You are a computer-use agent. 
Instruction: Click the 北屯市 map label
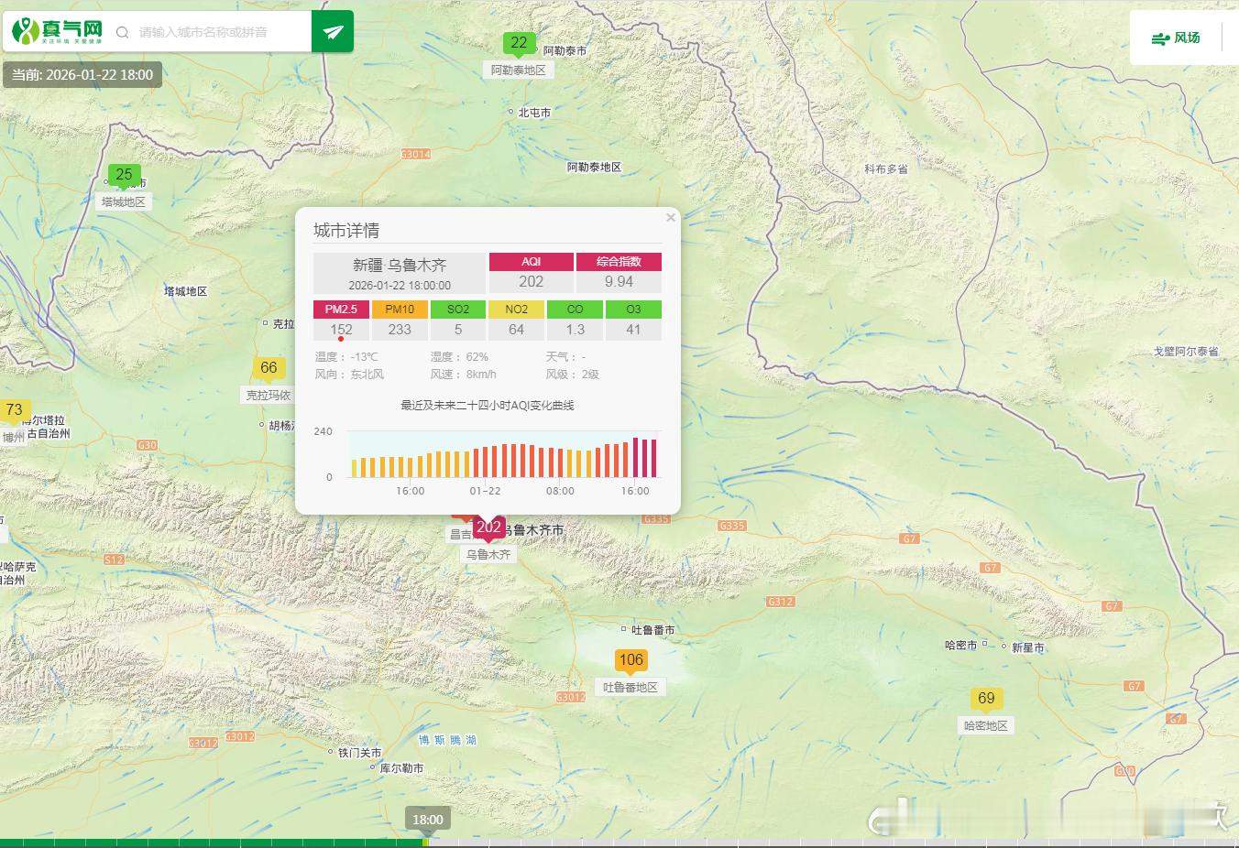click(534, 113)
